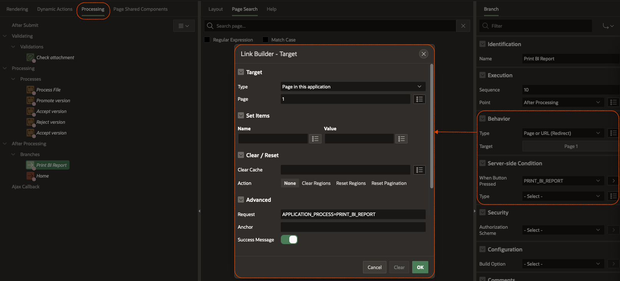Check the Regular Expression checkbox
This screenshot has width=620, height=281.
pos(207,40)
